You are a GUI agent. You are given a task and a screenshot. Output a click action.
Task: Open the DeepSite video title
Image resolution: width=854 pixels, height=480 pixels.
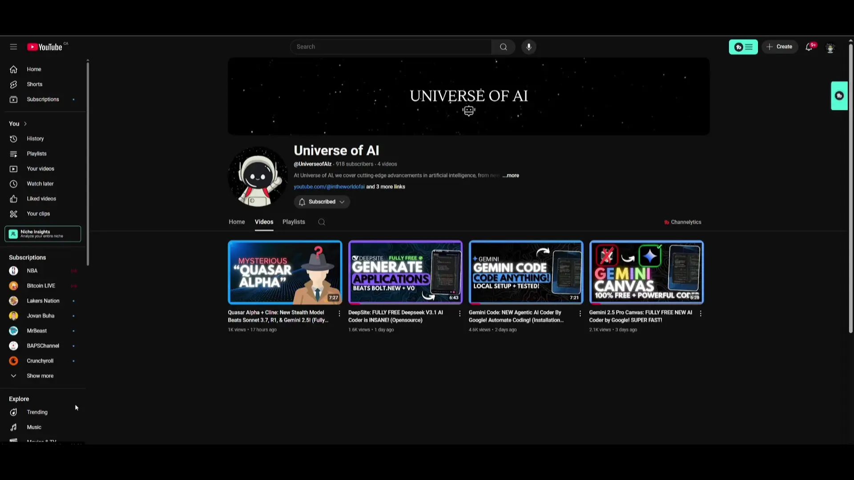(x=396, y=316)
